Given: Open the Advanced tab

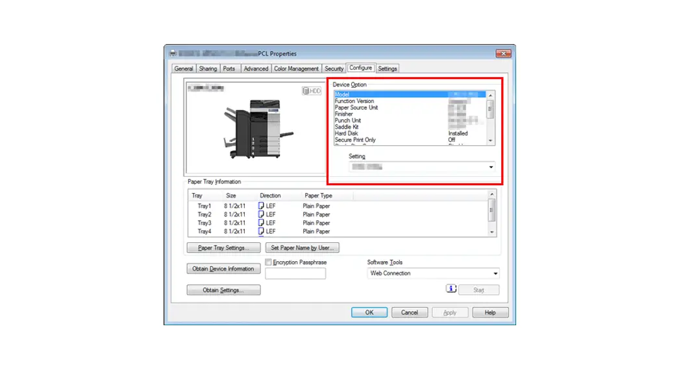Looking at the screenshot, I should [256, 69].
